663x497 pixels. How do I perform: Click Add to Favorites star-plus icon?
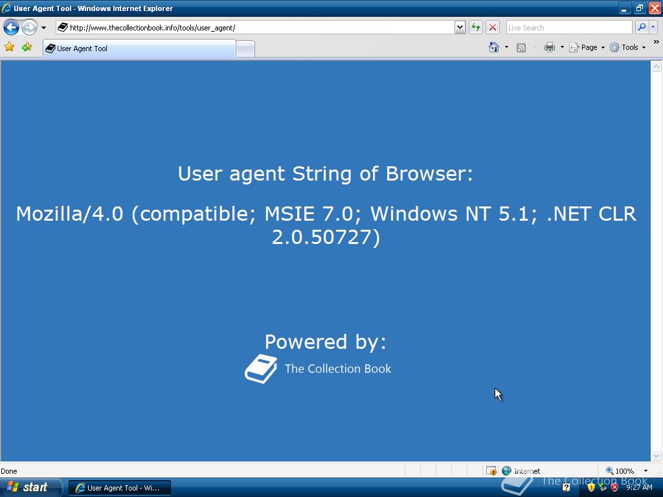coord(27,47)
